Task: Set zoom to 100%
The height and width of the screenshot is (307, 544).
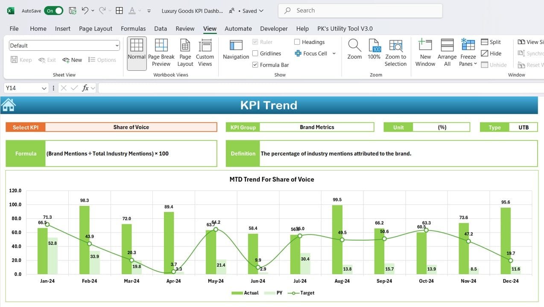Action: pos(374,49)
